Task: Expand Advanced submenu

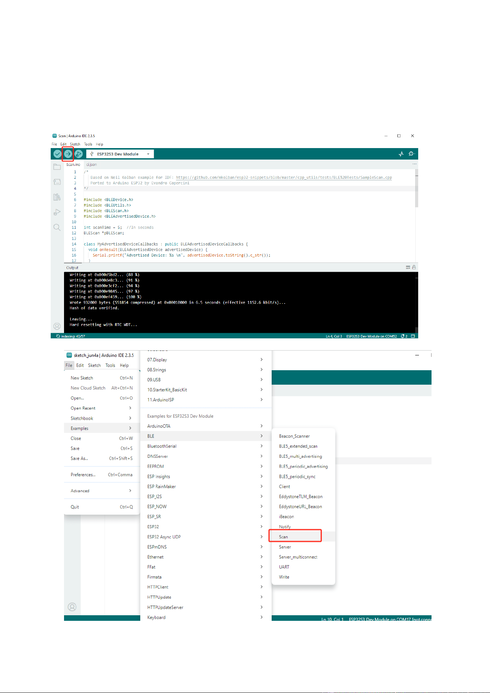Action: coord(102,491)
